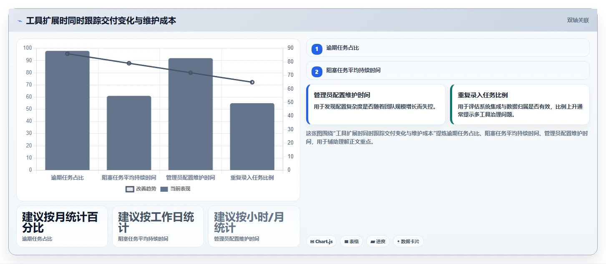Select the 管理员配置维护时间 description card
The height and width of the screenshot is (264, 606).
(x=376, y=104)
